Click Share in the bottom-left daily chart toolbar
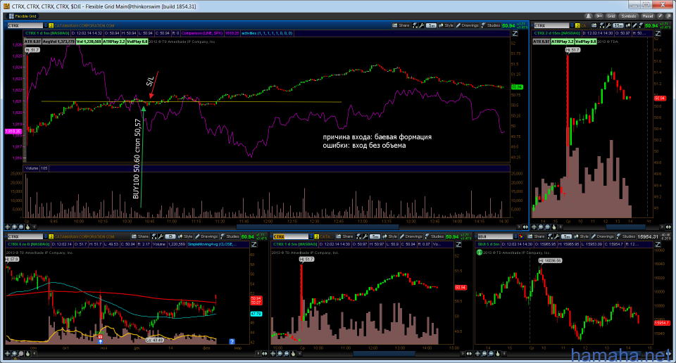 pyautogui.click(x=140, y=236)
